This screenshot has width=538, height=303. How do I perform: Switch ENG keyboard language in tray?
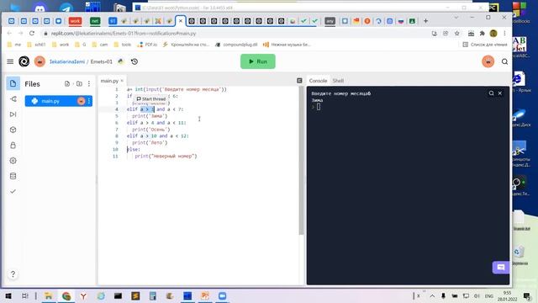pos(489,295)
